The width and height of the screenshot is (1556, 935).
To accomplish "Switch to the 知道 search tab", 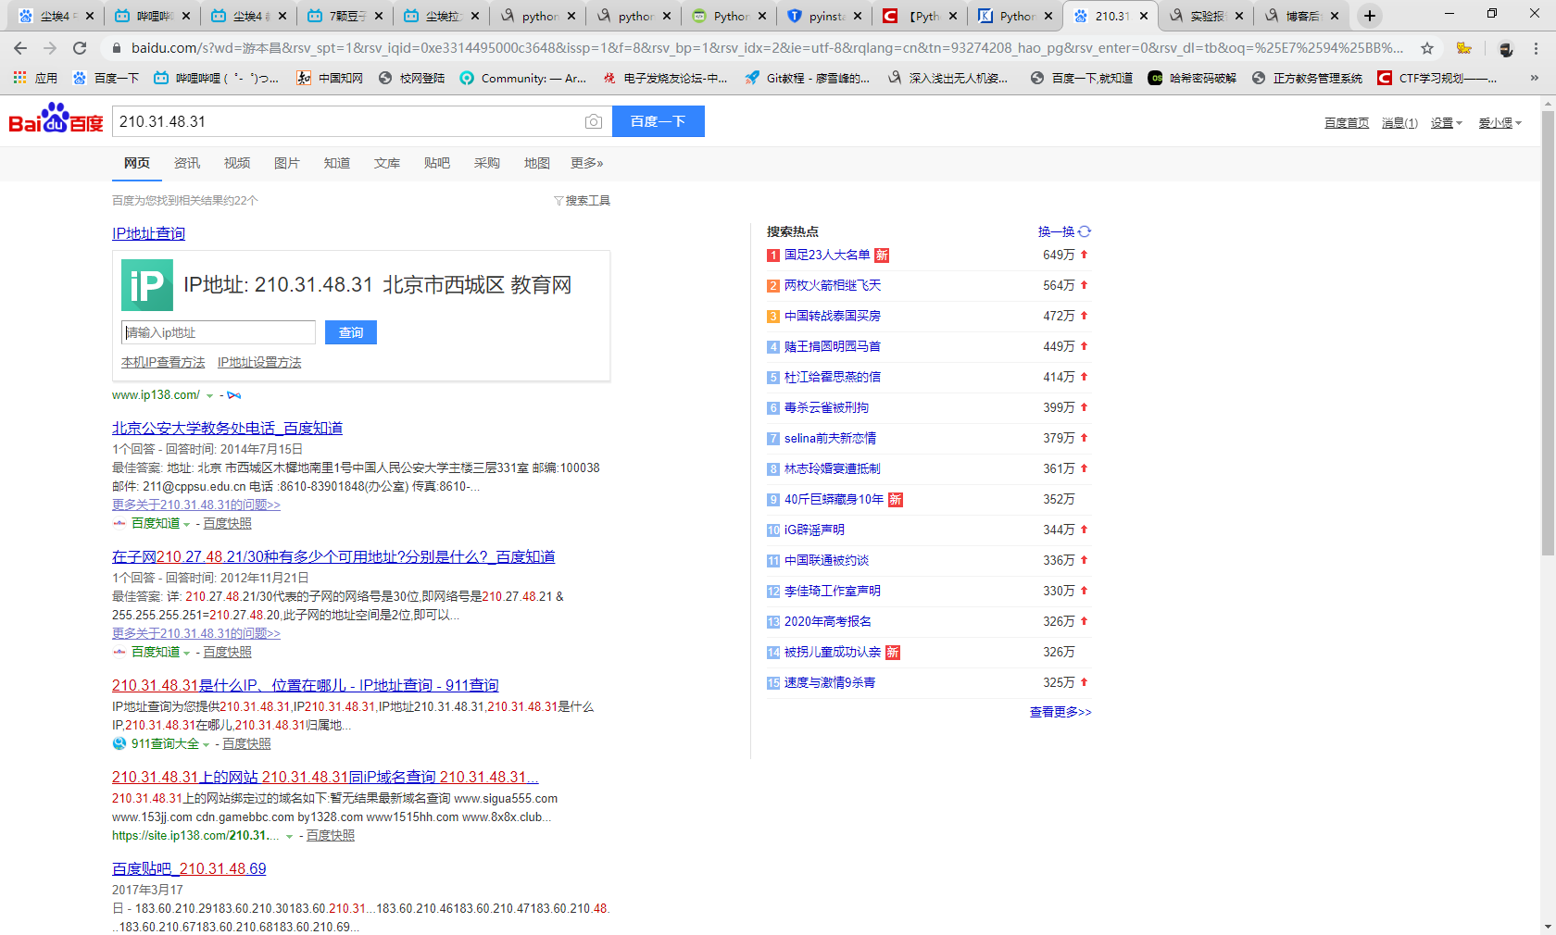I will [x=337, y=163].
